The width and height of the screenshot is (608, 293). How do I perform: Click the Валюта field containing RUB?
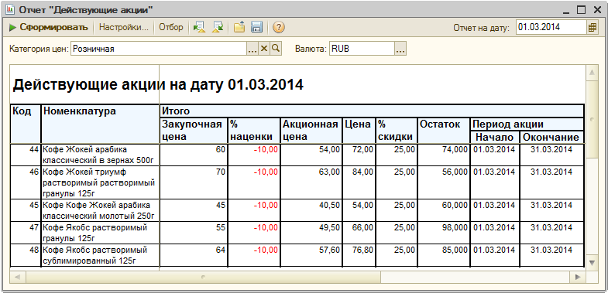[362, 49]
